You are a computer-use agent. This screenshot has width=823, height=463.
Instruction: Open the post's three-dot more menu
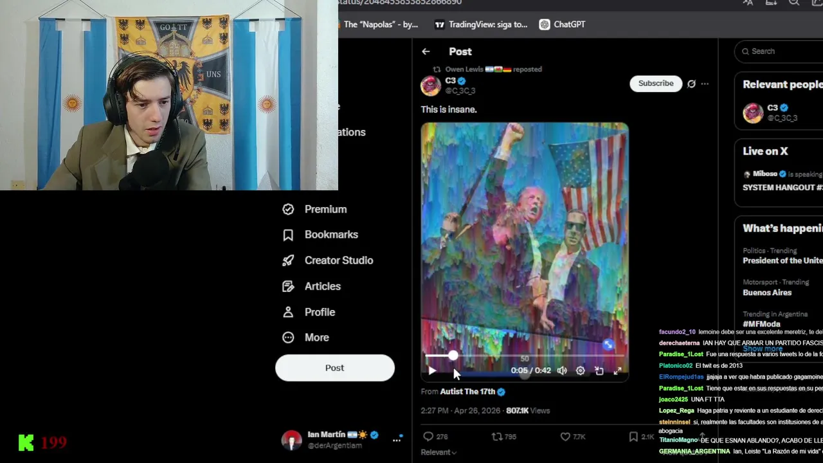[x=705, y=84]
